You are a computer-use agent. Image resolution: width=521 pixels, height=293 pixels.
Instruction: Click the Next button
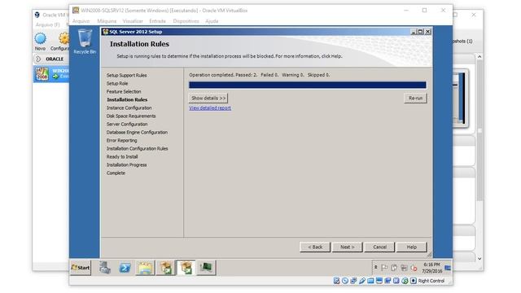tap(348, 247)
